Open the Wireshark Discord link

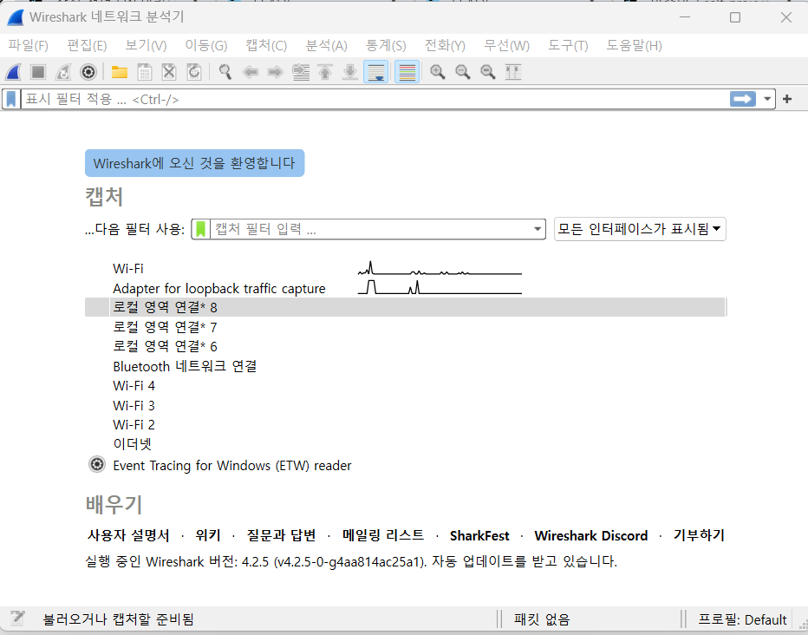[590, 535]
